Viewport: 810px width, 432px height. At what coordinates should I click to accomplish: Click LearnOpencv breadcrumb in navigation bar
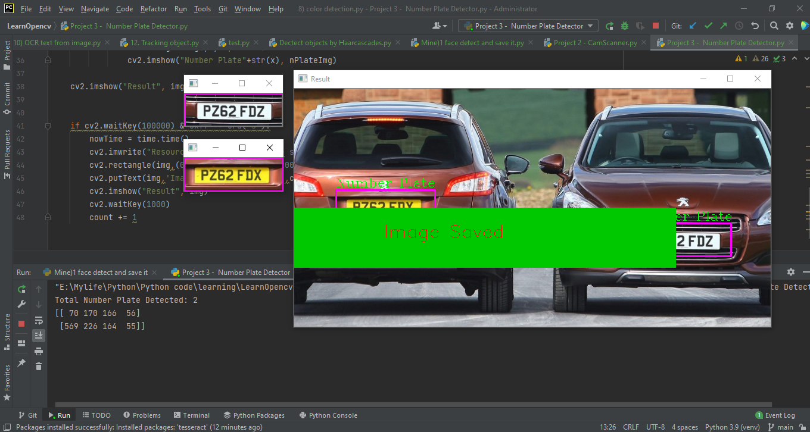30,26
